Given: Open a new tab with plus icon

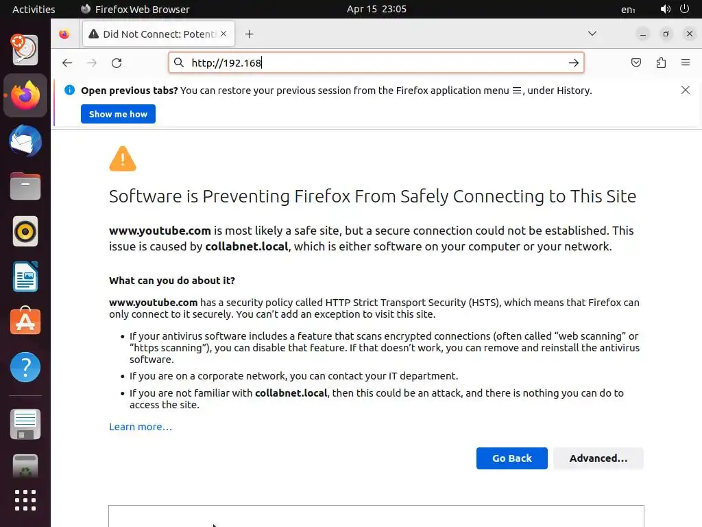Looking at the screenshot, I should point(249,34).
